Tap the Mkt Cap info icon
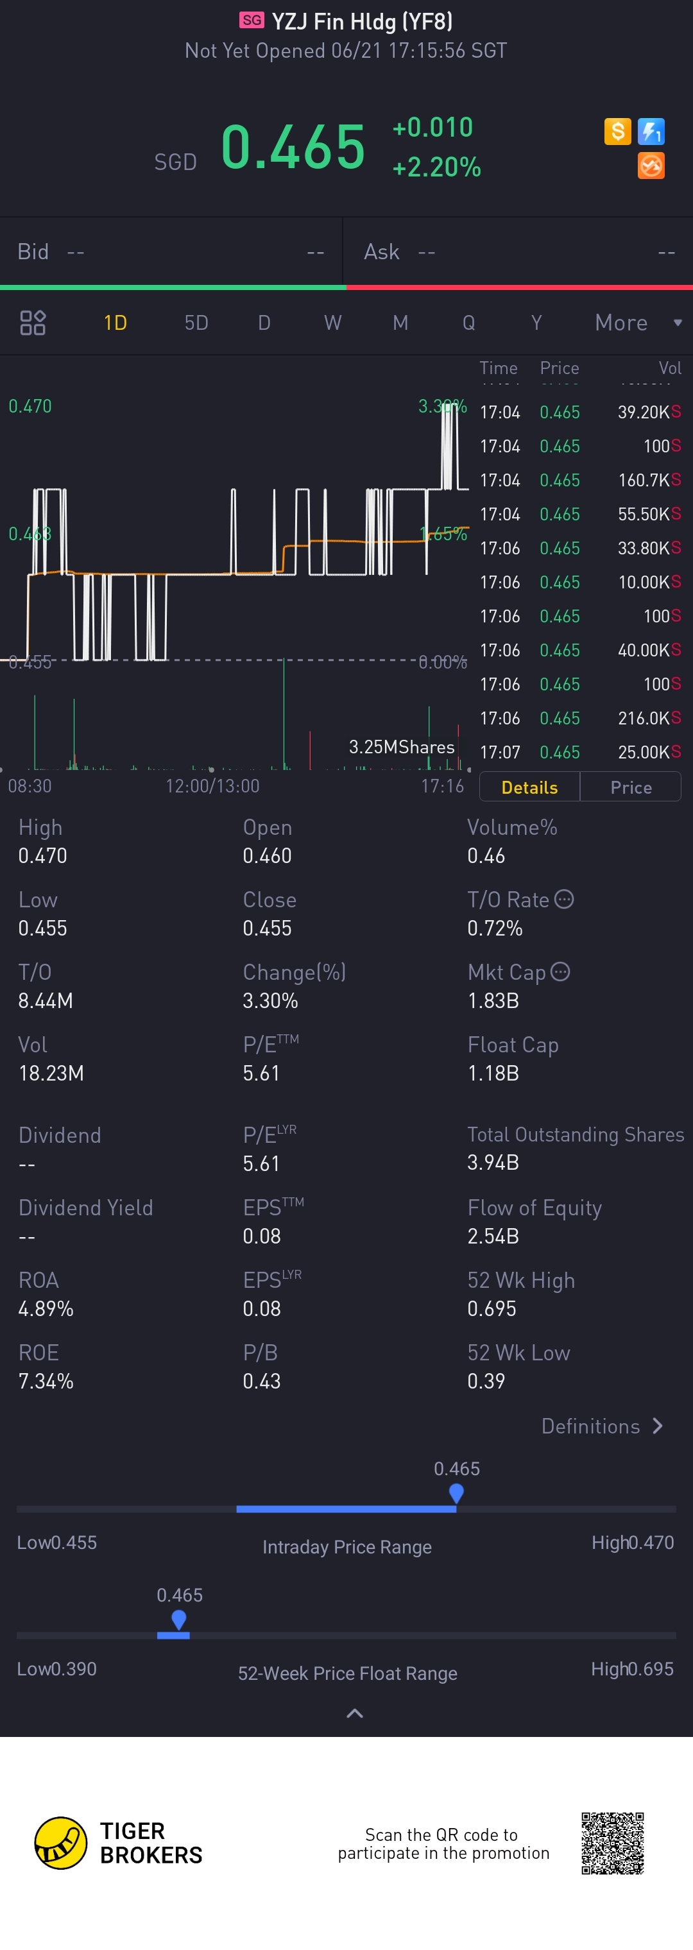 [560, 971]
